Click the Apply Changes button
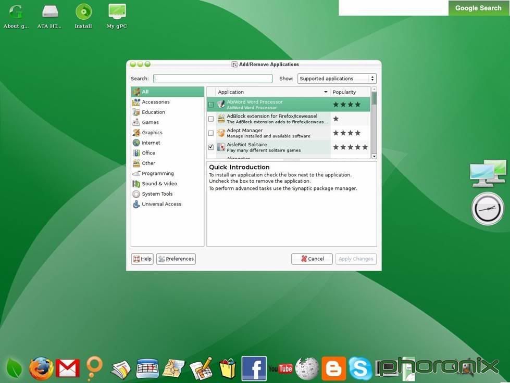Viewport: 510px width, 383px height. 356,259
